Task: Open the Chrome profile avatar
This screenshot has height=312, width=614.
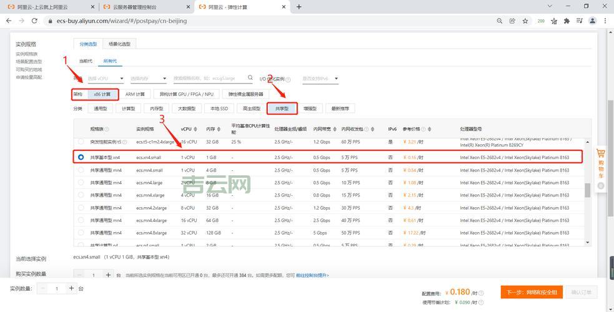Action: [x=593, y=21]
